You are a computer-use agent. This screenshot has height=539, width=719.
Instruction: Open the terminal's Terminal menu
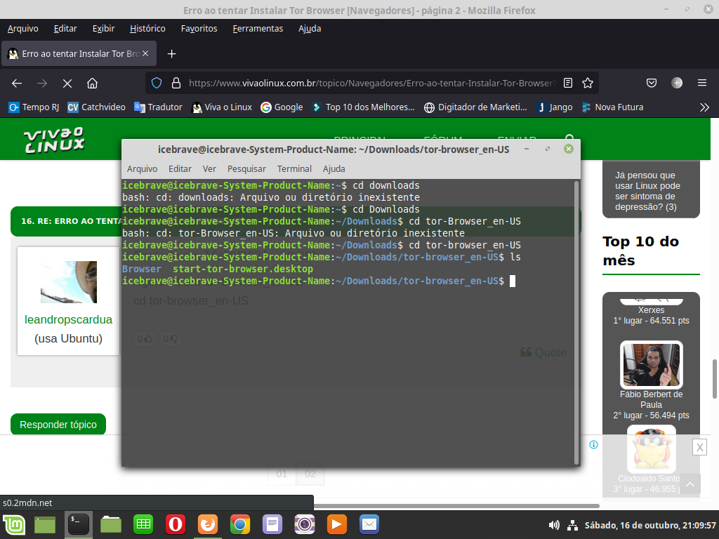pos(294,168)
